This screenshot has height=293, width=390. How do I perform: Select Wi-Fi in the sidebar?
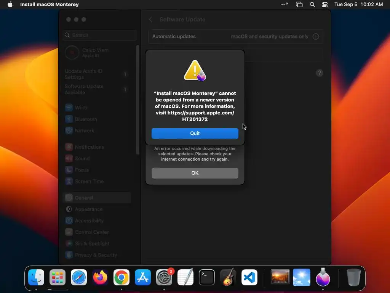(97, 108)
